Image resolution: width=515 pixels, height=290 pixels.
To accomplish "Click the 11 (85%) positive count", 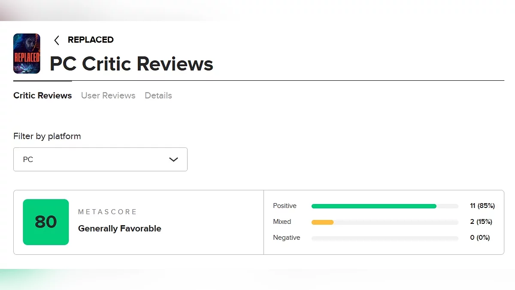I will (482, 206).
